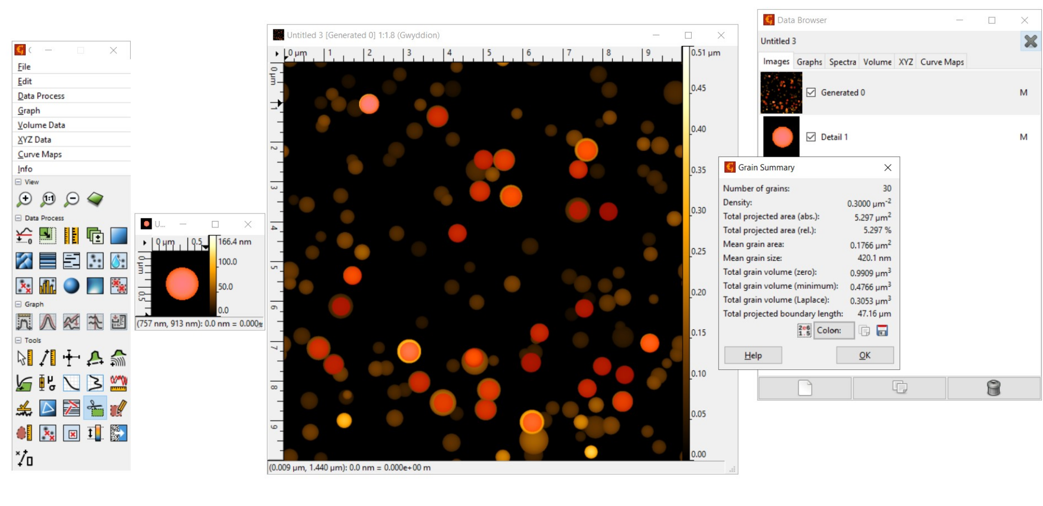This screenshot has width=1043, height=506.
Task: Open the 3D view icon
Action: coord(95,200)
